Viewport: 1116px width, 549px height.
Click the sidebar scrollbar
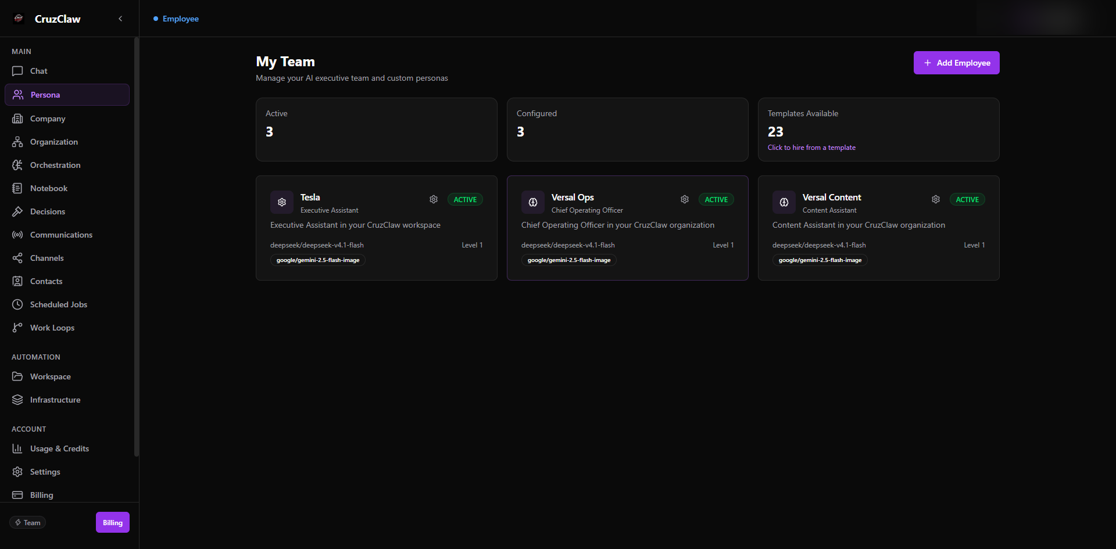point(137,247)
